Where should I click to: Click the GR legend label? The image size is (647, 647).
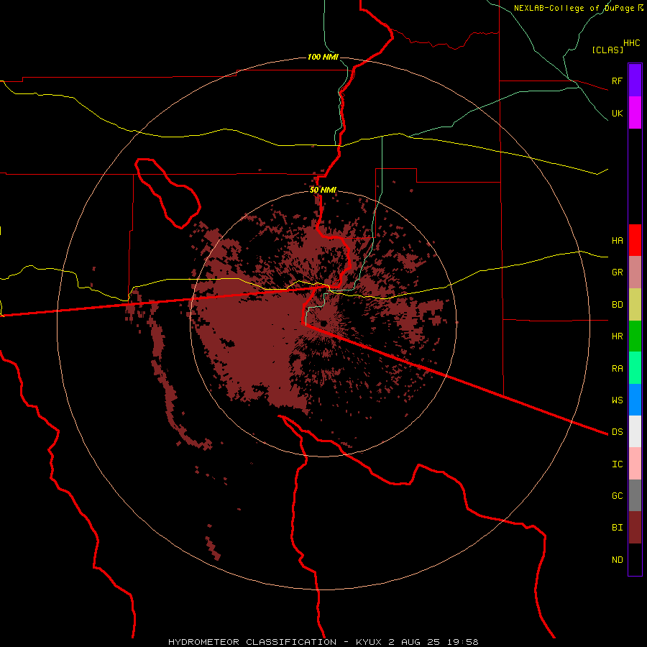[618, 272]
